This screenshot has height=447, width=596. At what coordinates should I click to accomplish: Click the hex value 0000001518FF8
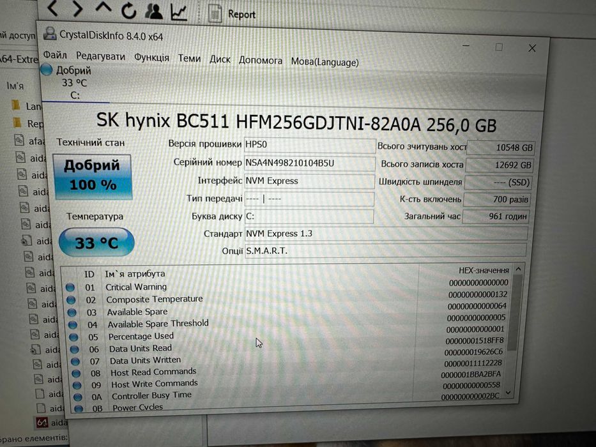[x=475, y=340]
